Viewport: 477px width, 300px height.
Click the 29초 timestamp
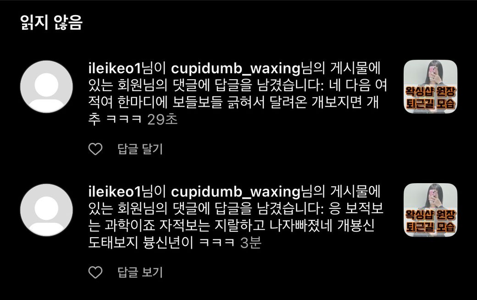click(162, 120)
